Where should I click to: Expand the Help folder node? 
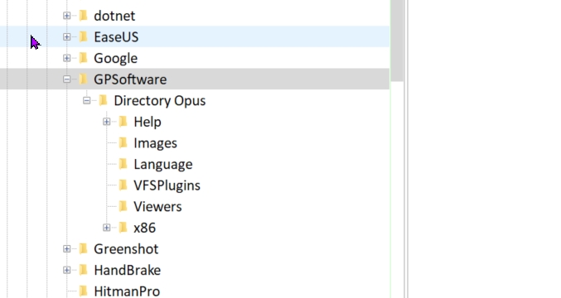[x=107, y=122]
